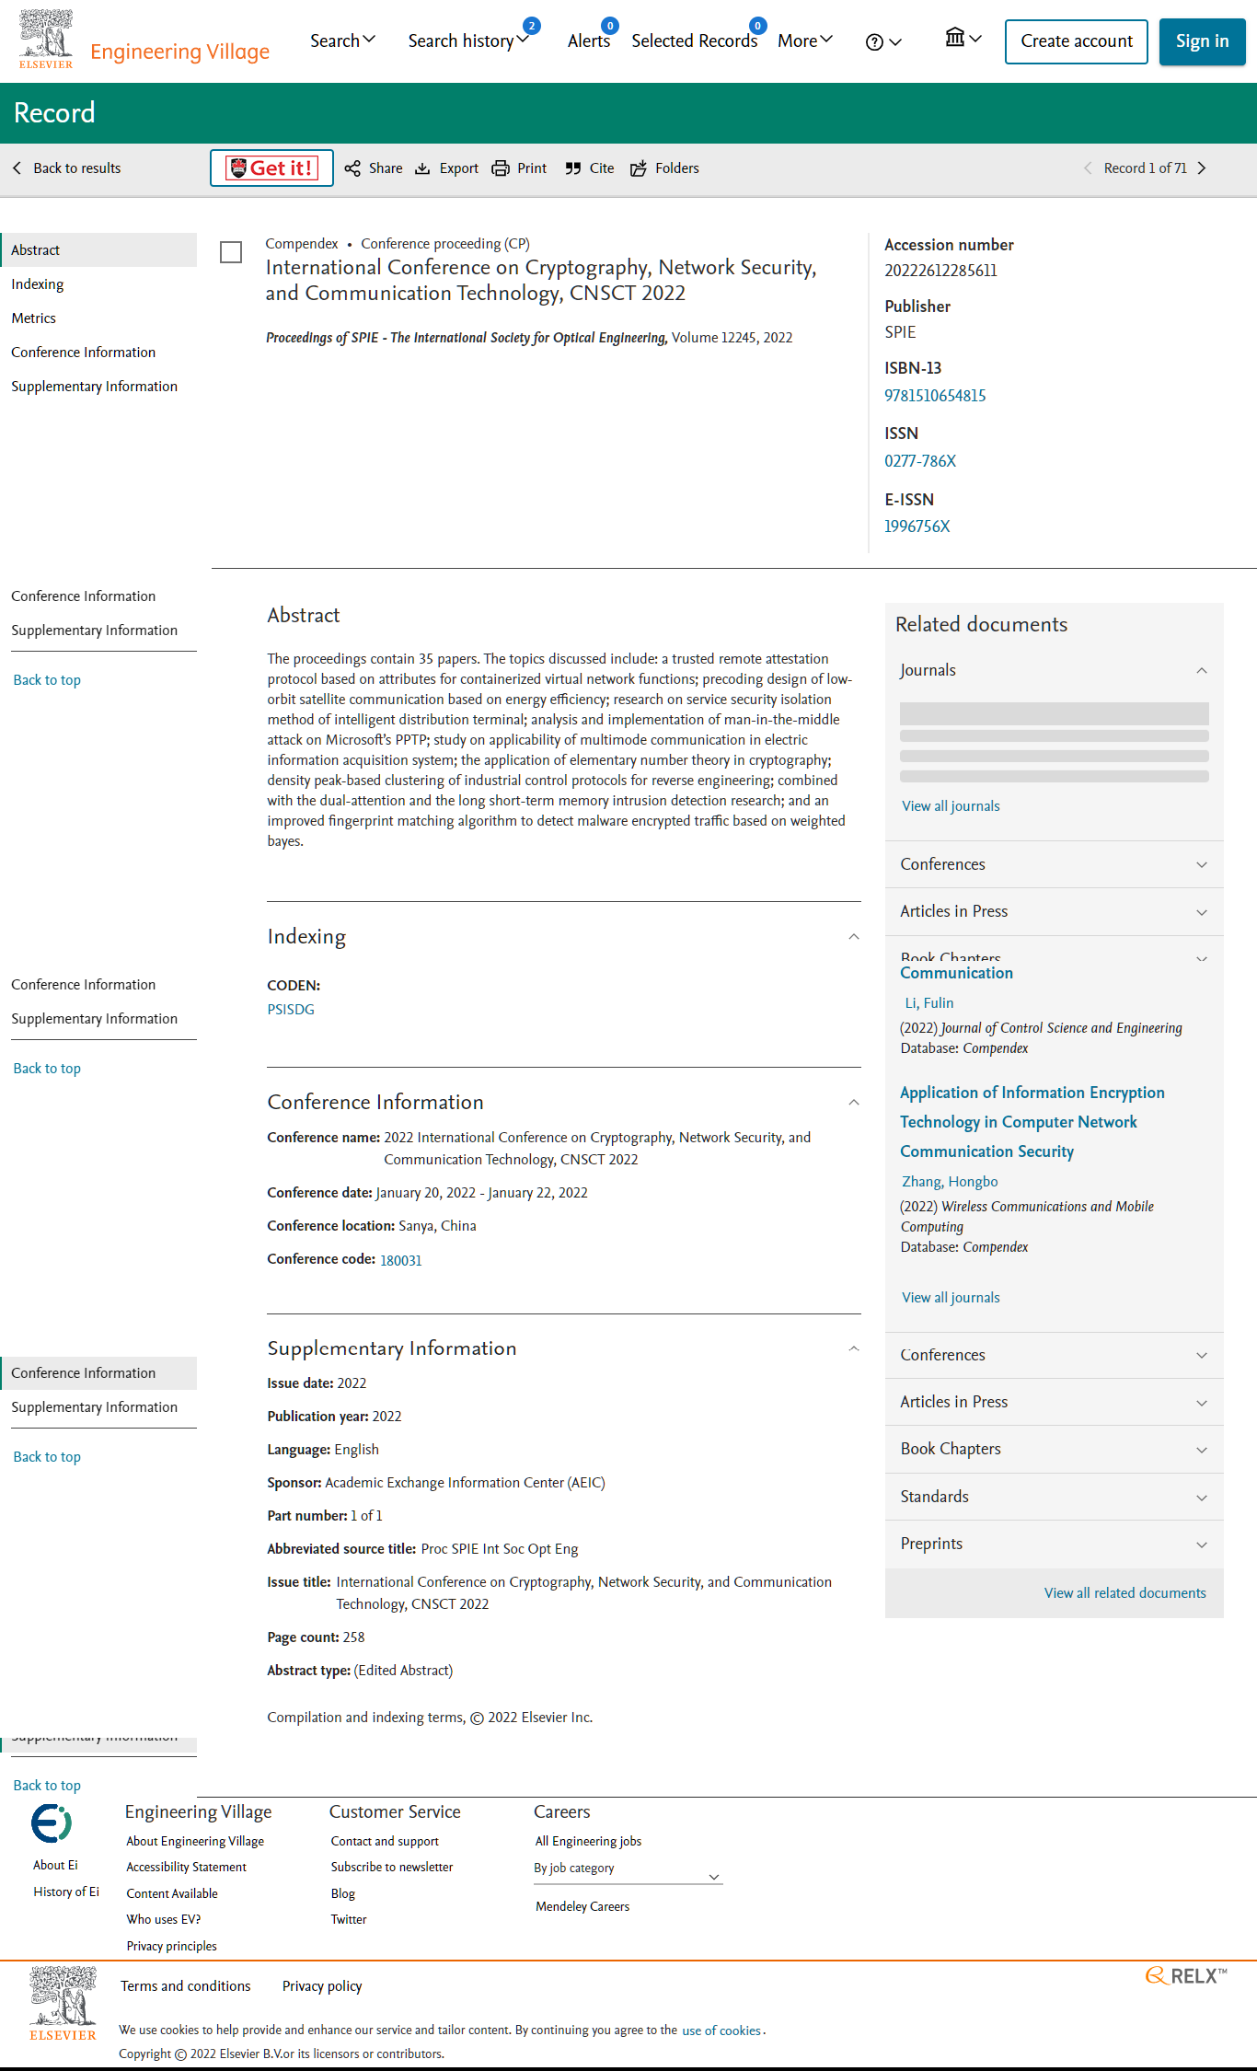The image size is (1257, 2071).
Task: Click the Ei logo in footer
Action: [x=52, y=1822]
